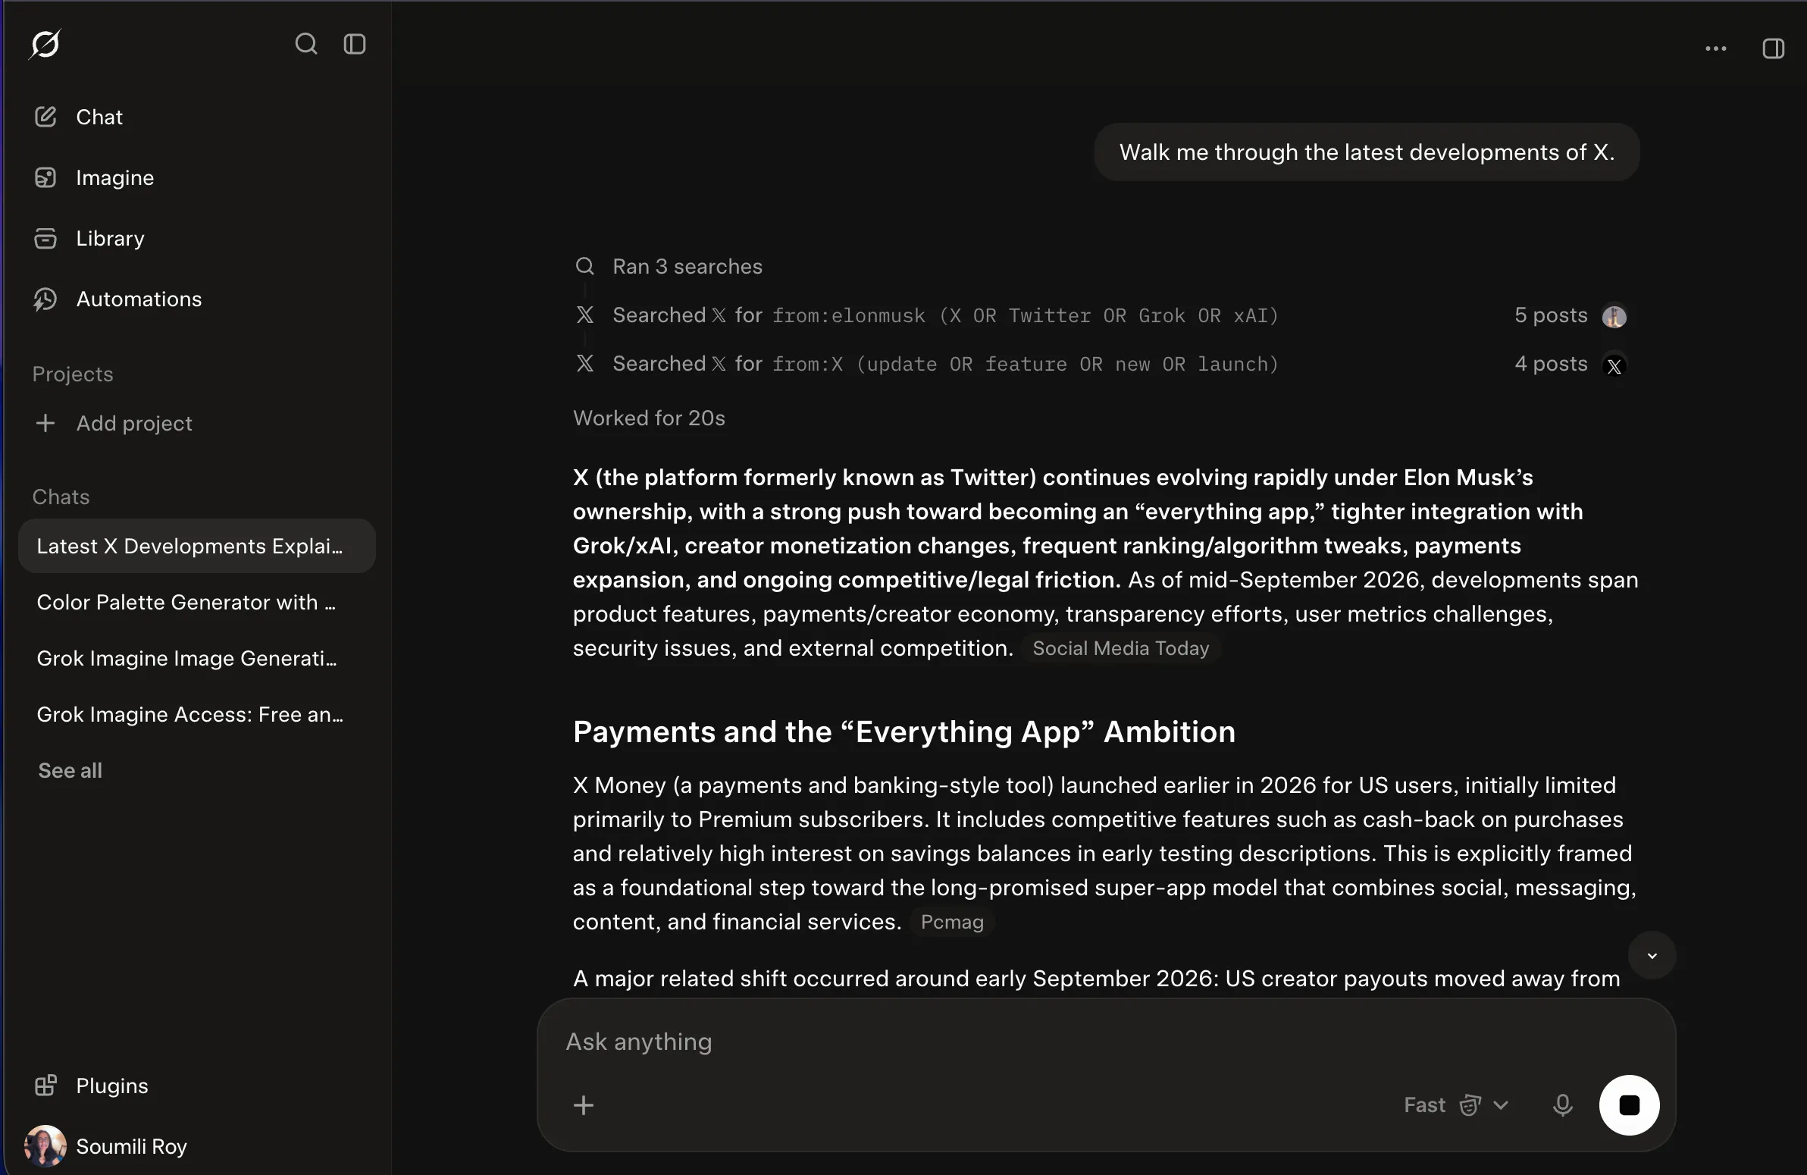Open the Social Media Today source chip
Image resolution: width=1807 pixels, height=1175 pixels.
click(x=1120, y=648)
